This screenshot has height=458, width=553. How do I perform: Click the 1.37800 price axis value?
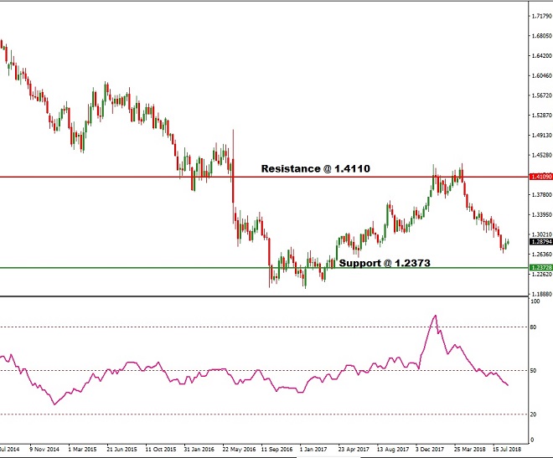pos(542,195)
